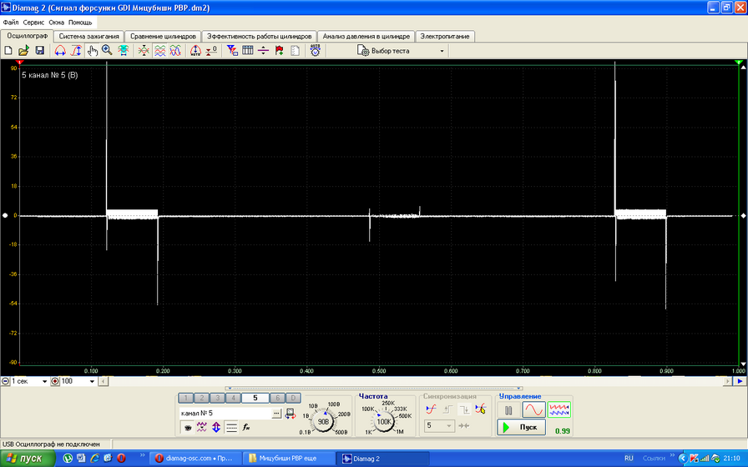
Task: Click the auto-scale bell curve icon
Action: tap(195, 51)
